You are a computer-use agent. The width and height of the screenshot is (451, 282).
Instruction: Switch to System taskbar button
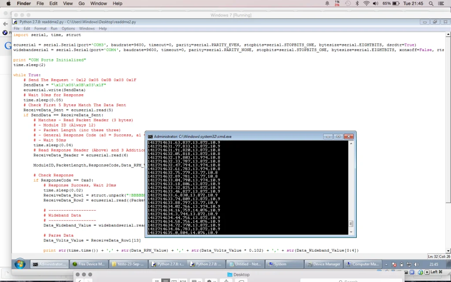284,264
